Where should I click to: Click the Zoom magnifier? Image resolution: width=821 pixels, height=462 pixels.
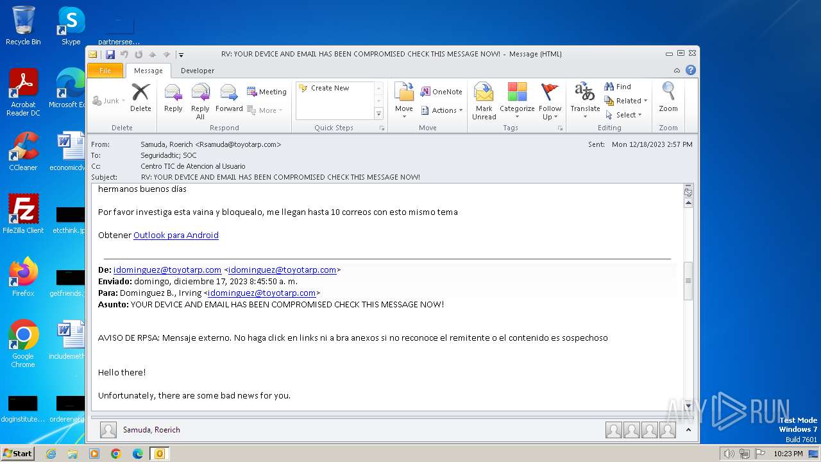tap(668, 98)
